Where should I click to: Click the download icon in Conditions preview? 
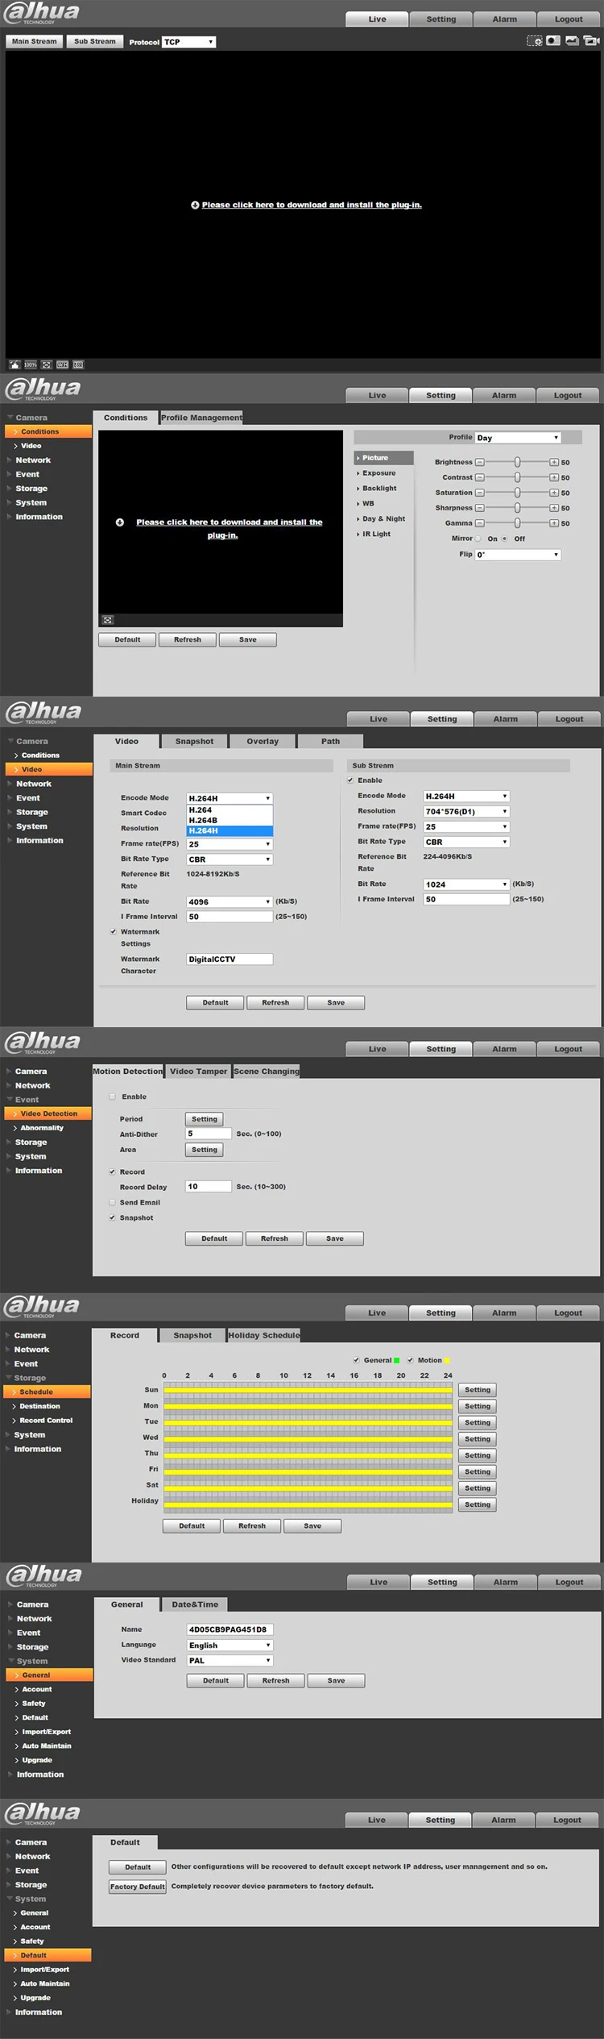(x=120, y=522)
